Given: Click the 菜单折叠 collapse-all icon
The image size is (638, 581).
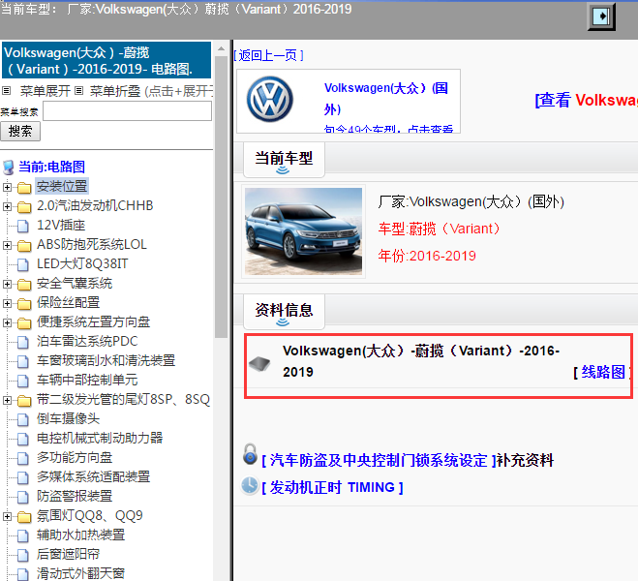Looking at the screenshot, I should tap(79, 91).
